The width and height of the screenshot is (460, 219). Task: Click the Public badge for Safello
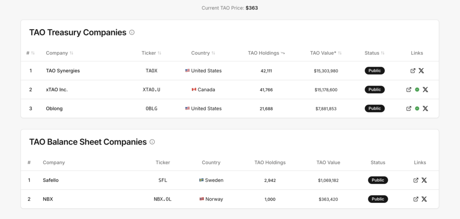tap(378, 180)
